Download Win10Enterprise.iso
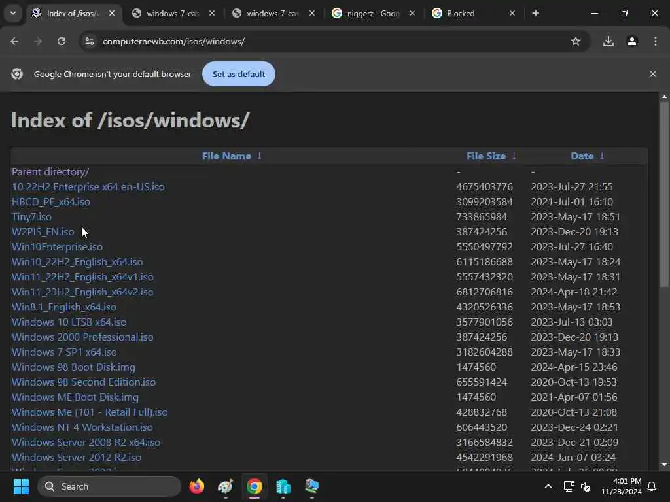Image resolution: width=670 pixels, height=502 pixels. [x=57, y=246]
